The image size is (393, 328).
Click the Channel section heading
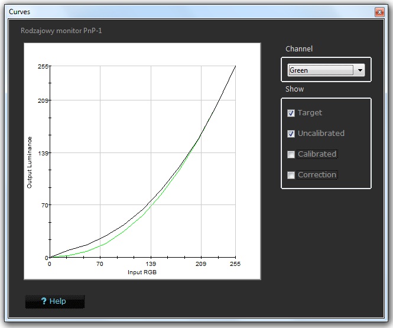[299, 49]
